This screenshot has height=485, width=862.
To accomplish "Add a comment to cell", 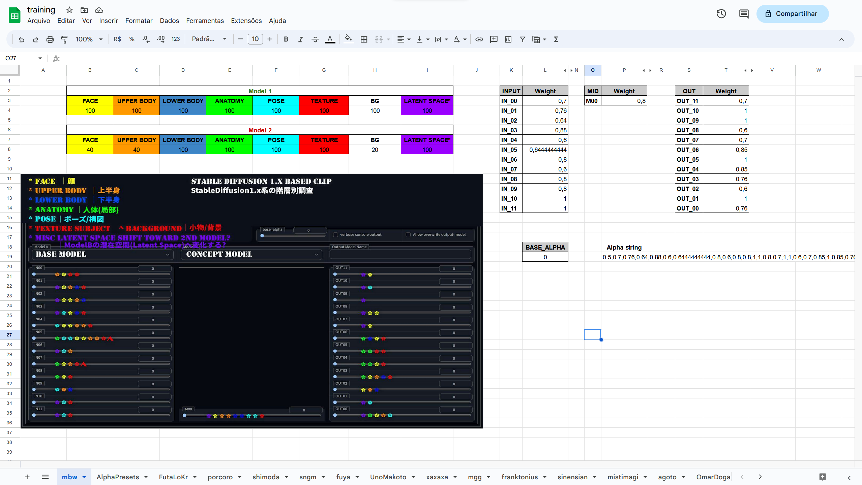I will pyautogui.click(x=494, y=39).
